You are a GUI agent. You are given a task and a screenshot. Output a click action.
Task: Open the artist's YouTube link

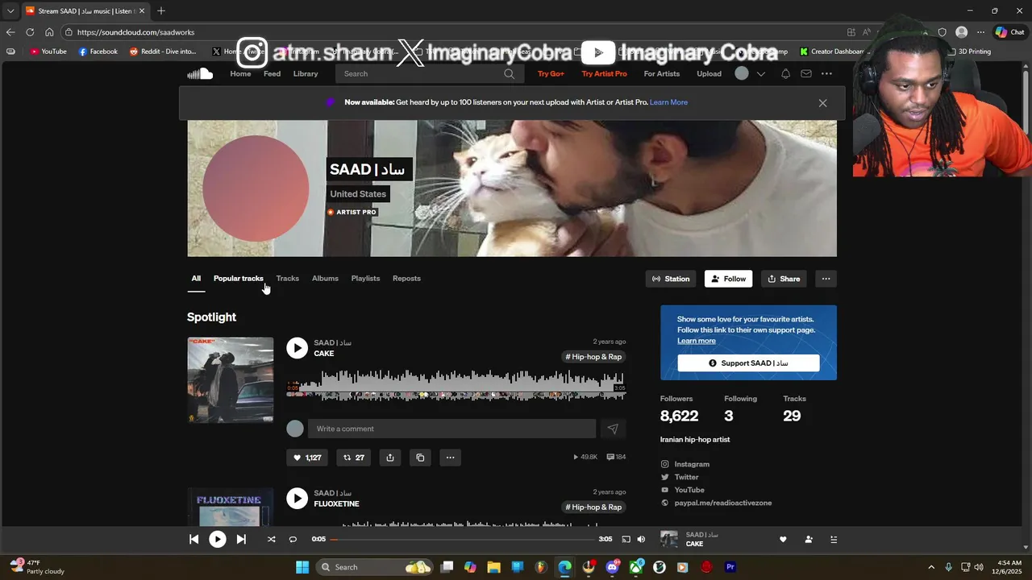coord(689,490)
